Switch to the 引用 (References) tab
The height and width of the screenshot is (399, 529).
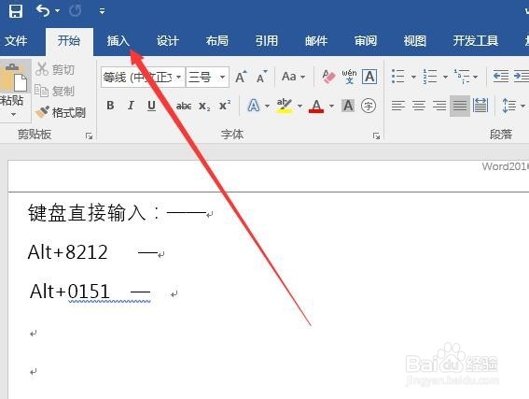tap(267, 41)
